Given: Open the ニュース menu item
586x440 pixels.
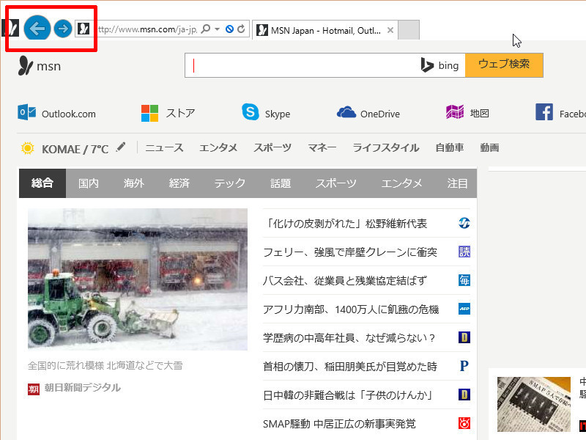Looking at the screenshot, I should pyautogui.click(x=163, y=147).
